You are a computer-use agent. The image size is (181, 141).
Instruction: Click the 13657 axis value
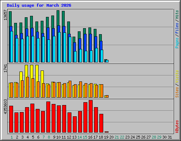(x=5, y=15)
